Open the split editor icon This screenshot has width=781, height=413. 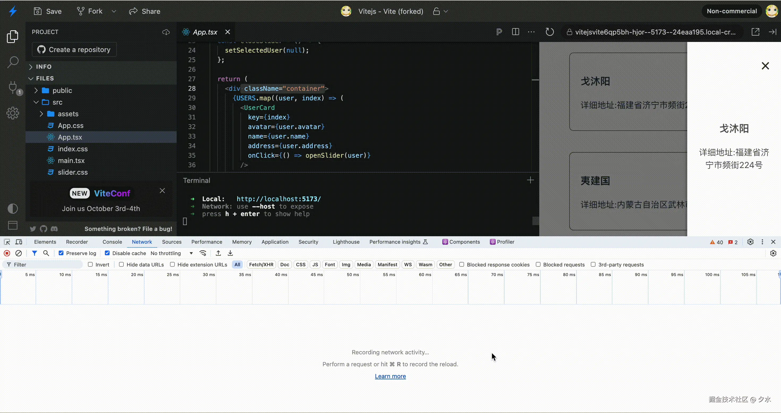515,32
